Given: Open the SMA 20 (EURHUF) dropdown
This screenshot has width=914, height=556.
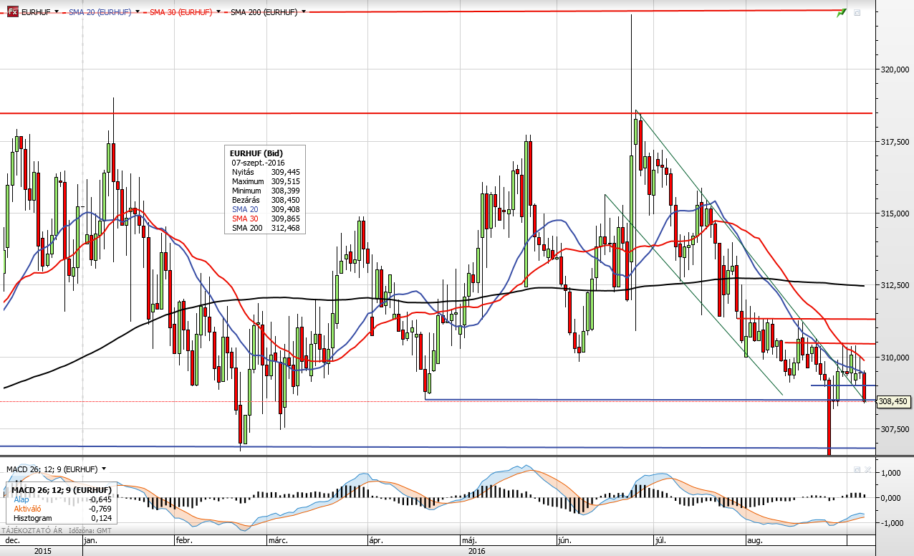Looking at the screenshot, I should point(137,12).
